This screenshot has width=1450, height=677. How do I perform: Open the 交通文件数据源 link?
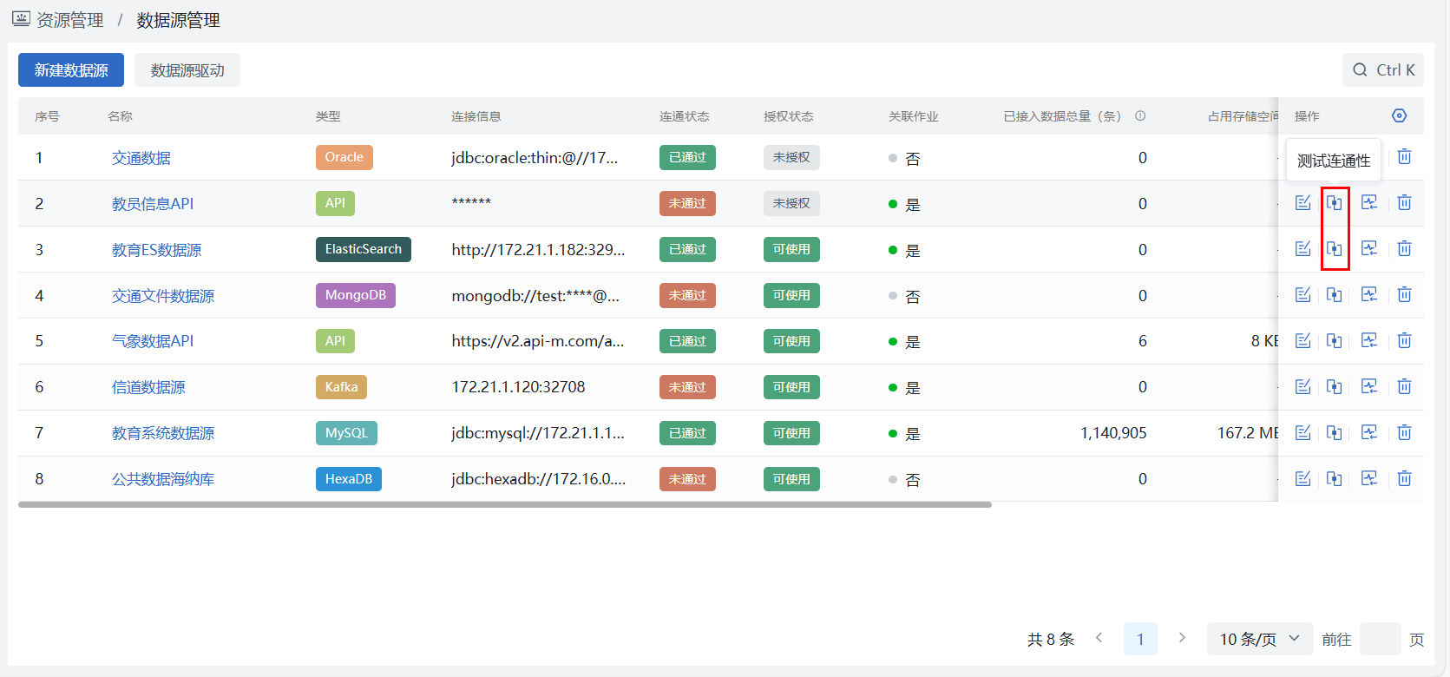point(163,296)
